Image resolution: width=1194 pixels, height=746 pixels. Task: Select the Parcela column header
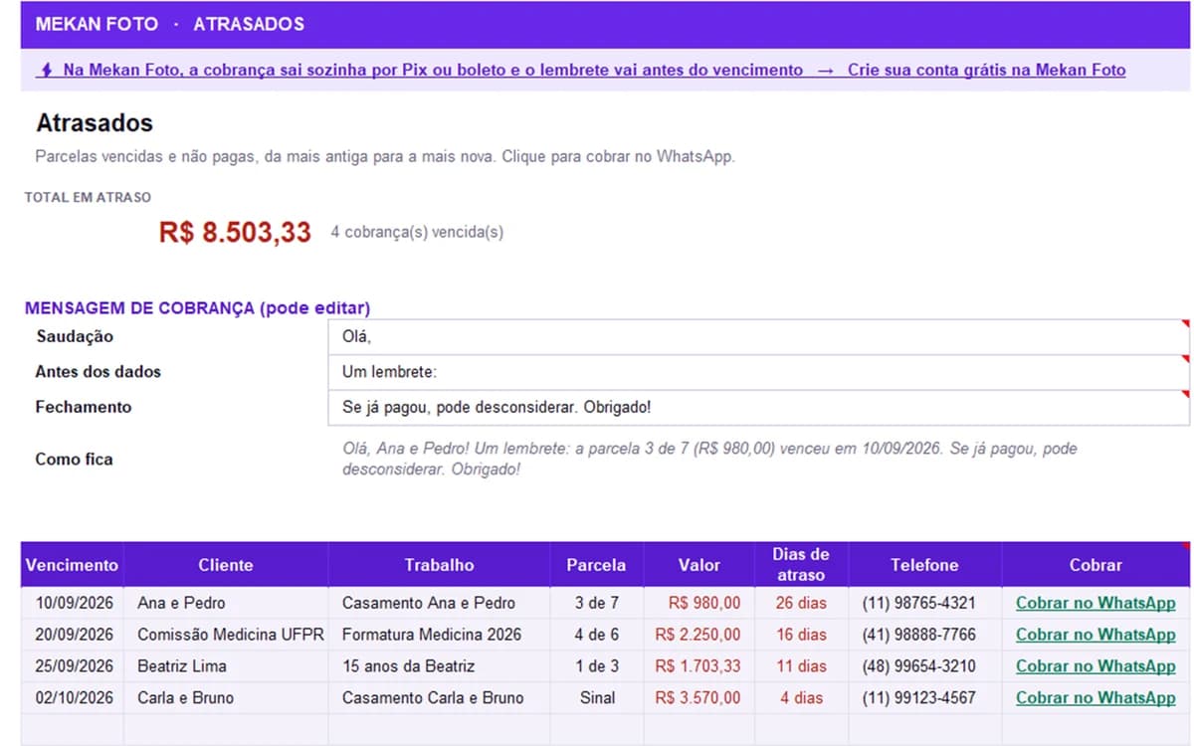[x=596, y=565]
